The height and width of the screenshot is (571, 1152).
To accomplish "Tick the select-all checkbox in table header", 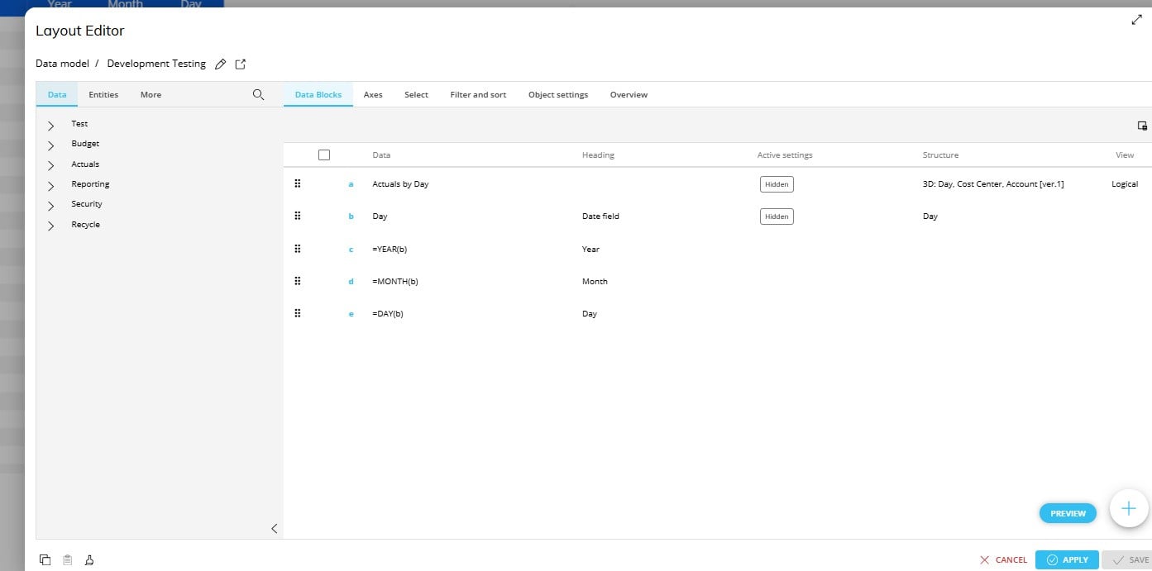I will coord(324,155).
